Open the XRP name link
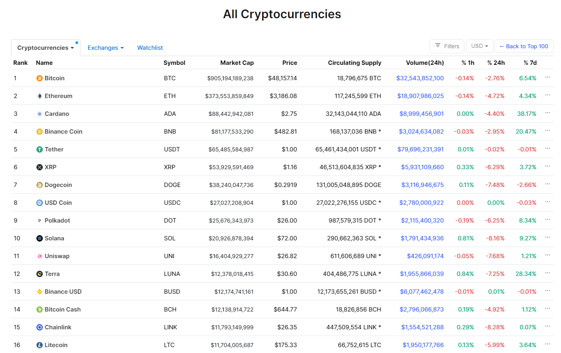561x353 pixels. pos(51,167)
